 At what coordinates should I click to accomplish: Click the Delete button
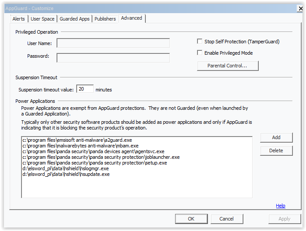[276, 150]
